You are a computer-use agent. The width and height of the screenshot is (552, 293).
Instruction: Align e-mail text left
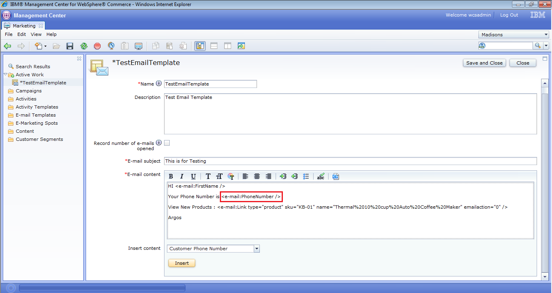coord(245,176)
